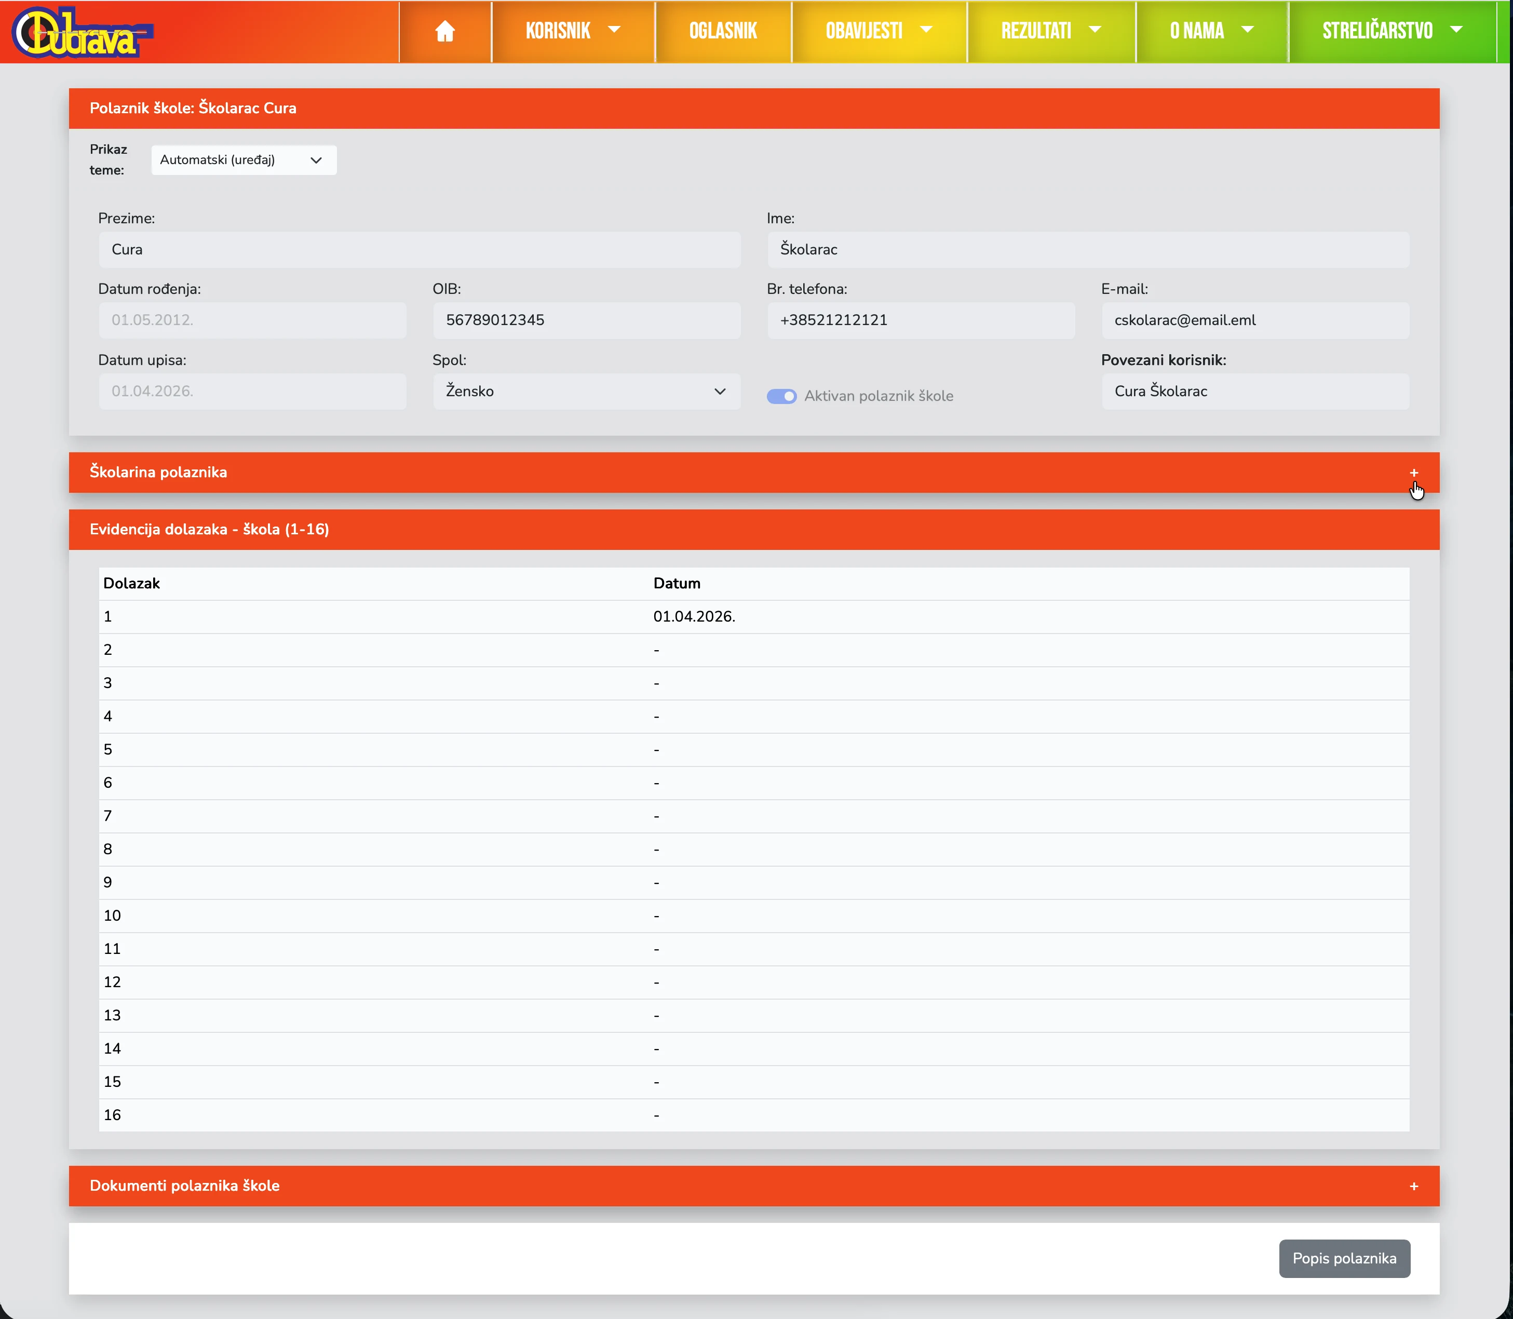Open the Prikaz teme dropdown

click(244, 160)
